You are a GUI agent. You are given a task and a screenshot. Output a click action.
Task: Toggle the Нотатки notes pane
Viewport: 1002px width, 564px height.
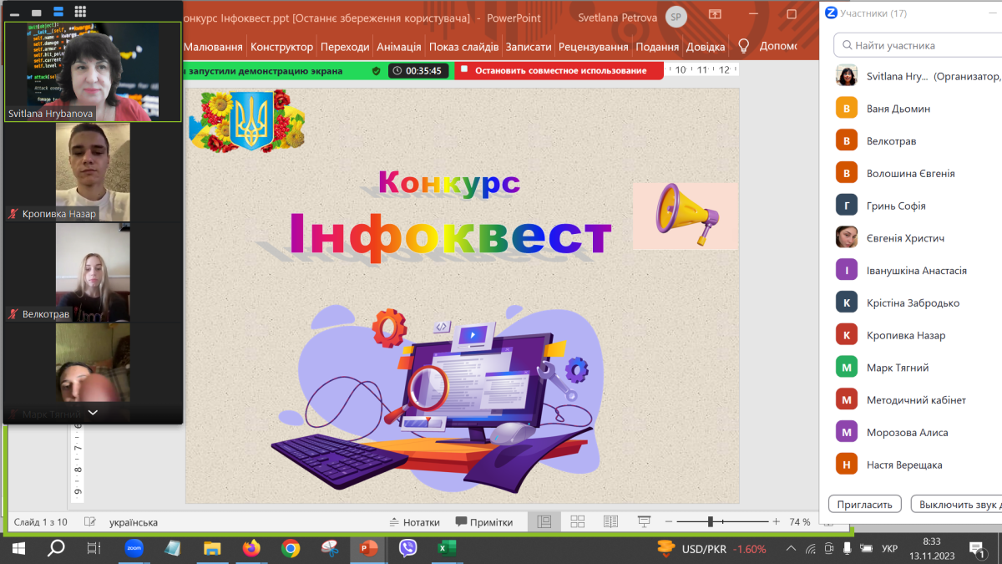click(415, 522)
